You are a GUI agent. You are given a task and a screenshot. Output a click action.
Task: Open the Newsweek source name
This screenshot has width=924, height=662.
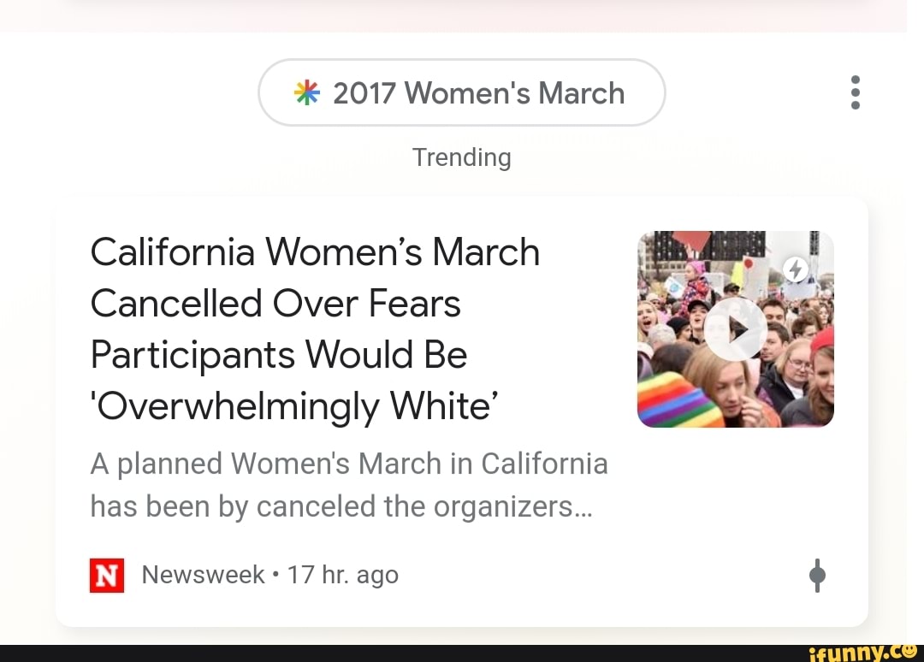click(x=203, y=575)
